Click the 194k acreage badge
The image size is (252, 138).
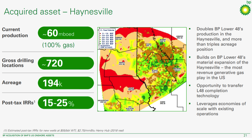point(66,83)
